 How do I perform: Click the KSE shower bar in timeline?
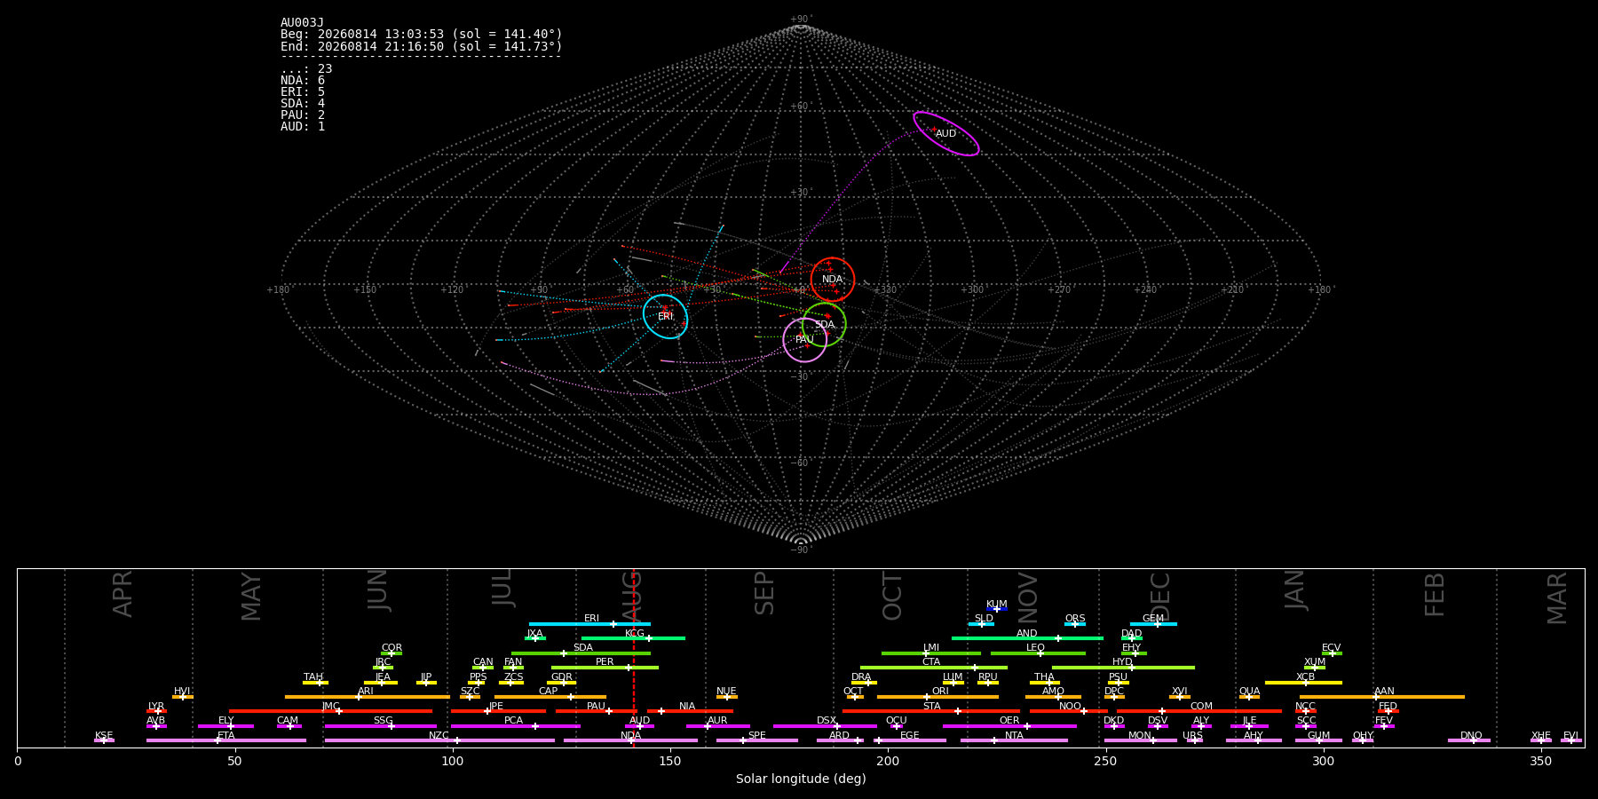104,740
